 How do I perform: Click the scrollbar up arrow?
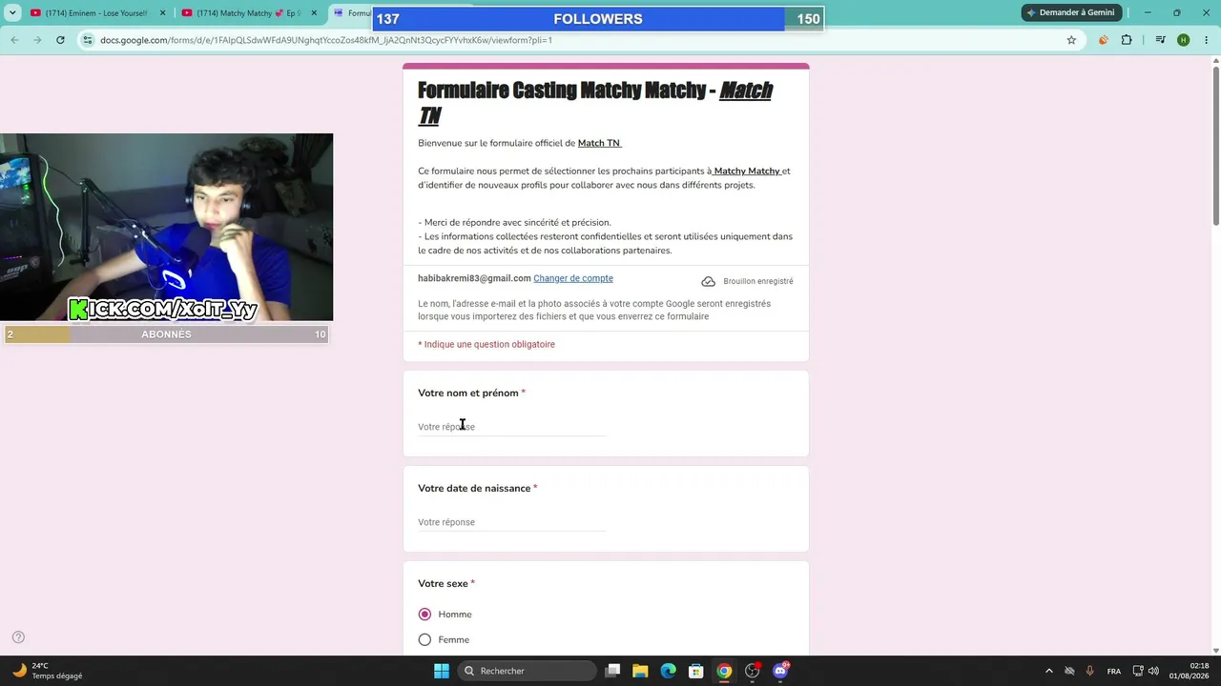pos(1215,61)
